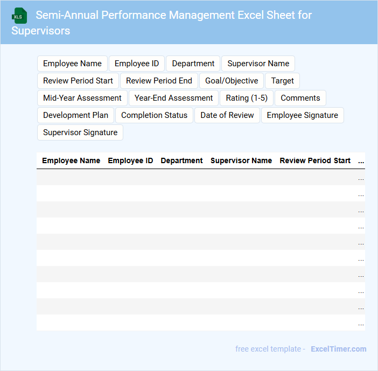The image size is (378, 371).
Task: Click the first empty cell under Employee Name
Action: pyautogui.click(x=71, y=177)
